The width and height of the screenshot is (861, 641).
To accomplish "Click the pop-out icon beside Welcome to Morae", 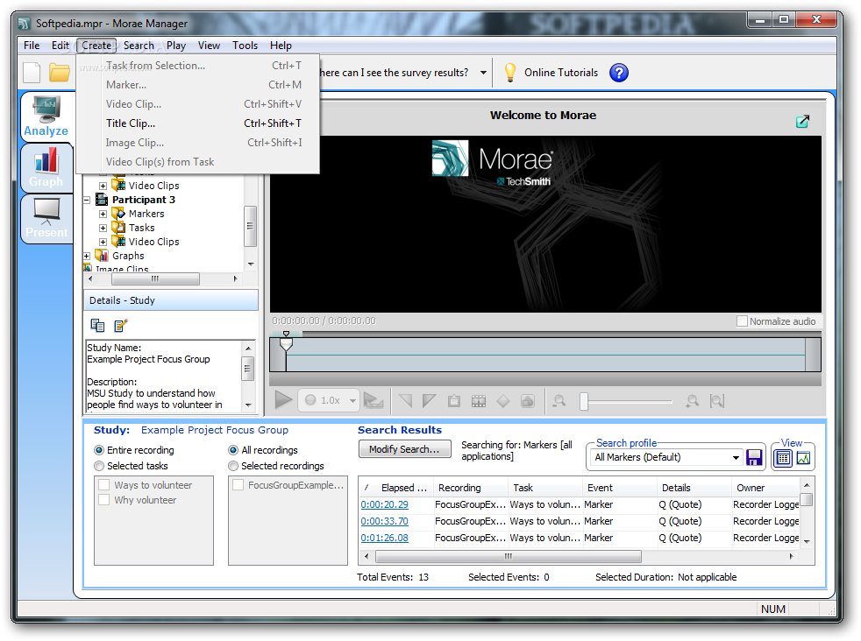I will pos(802,121).
